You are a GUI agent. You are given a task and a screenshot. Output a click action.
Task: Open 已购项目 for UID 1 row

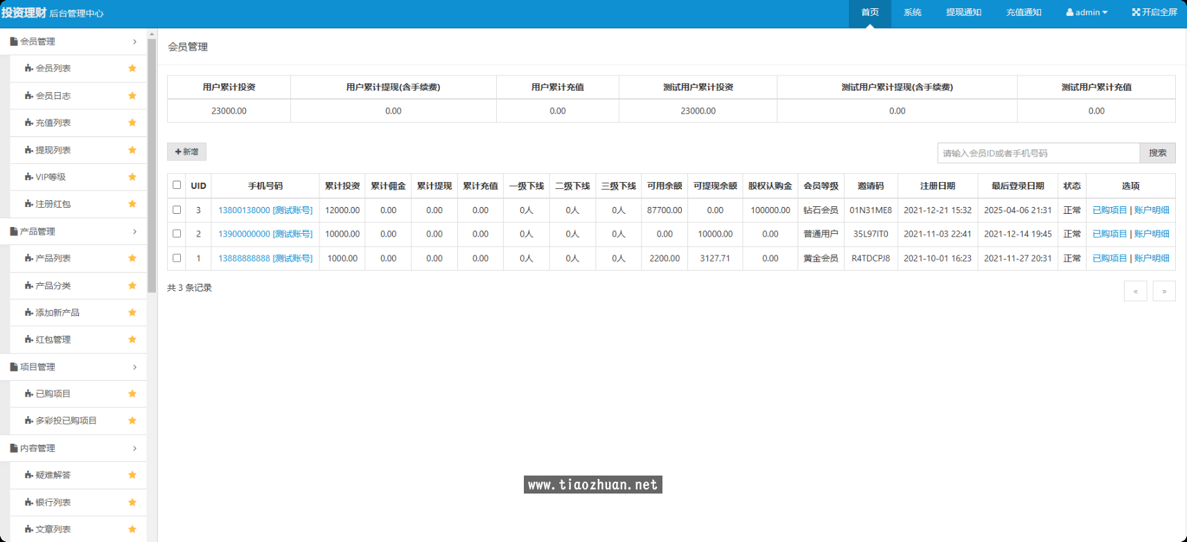pyautogui.click(x=1109, y=258)
